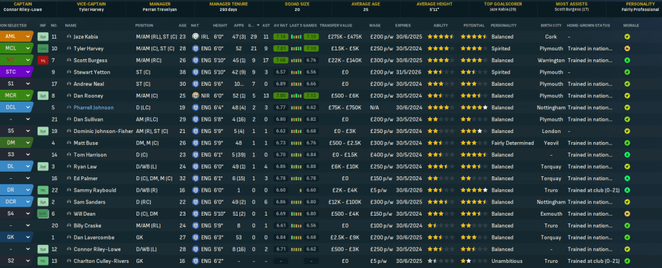Sort the squad by the Age column
662x268 pixels.
[x=182, y=25]
